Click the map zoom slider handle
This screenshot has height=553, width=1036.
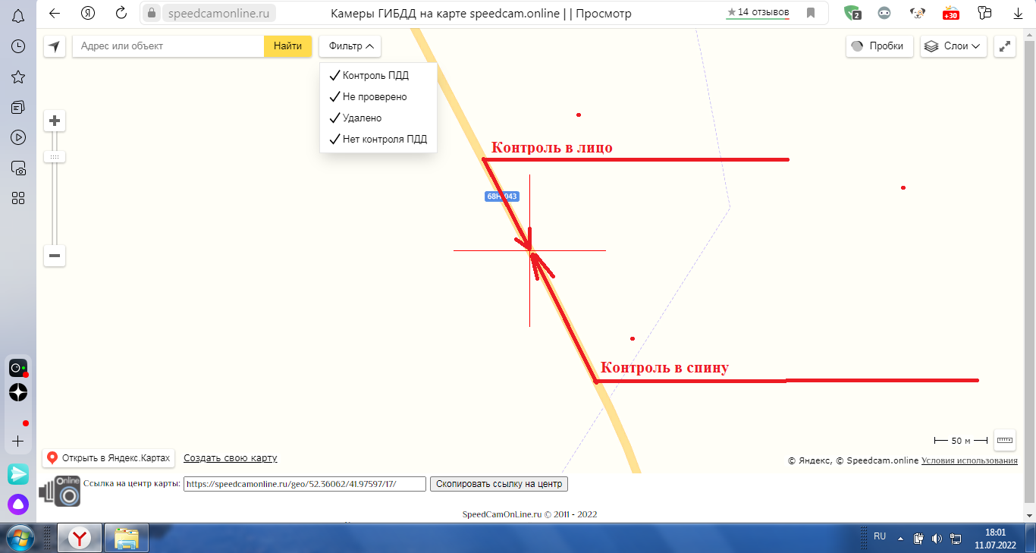pos(55,157)
